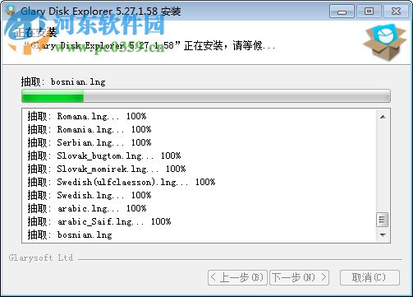
Task: Select the Swedish.lng 100% log line
Action: pyautogui.click(x=89, y=195)
